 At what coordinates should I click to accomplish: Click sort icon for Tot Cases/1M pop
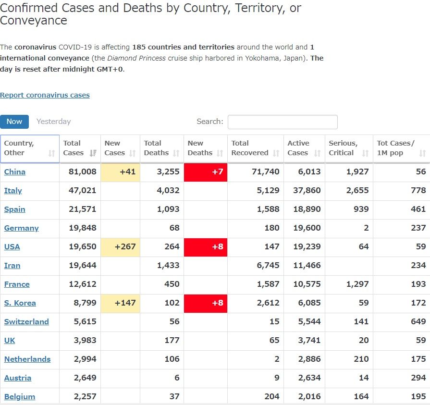coord(422,153)
